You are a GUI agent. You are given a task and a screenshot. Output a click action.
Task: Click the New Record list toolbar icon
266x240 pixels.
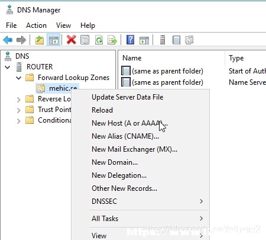point(176,40)
